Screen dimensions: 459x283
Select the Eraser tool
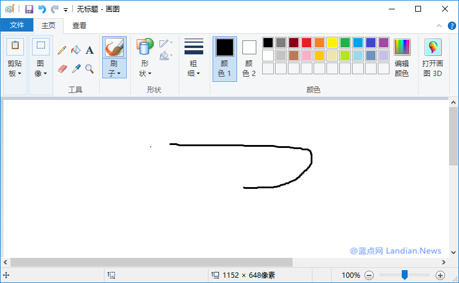62,69
